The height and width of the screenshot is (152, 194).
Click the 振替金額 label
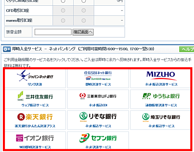point(14,32)
